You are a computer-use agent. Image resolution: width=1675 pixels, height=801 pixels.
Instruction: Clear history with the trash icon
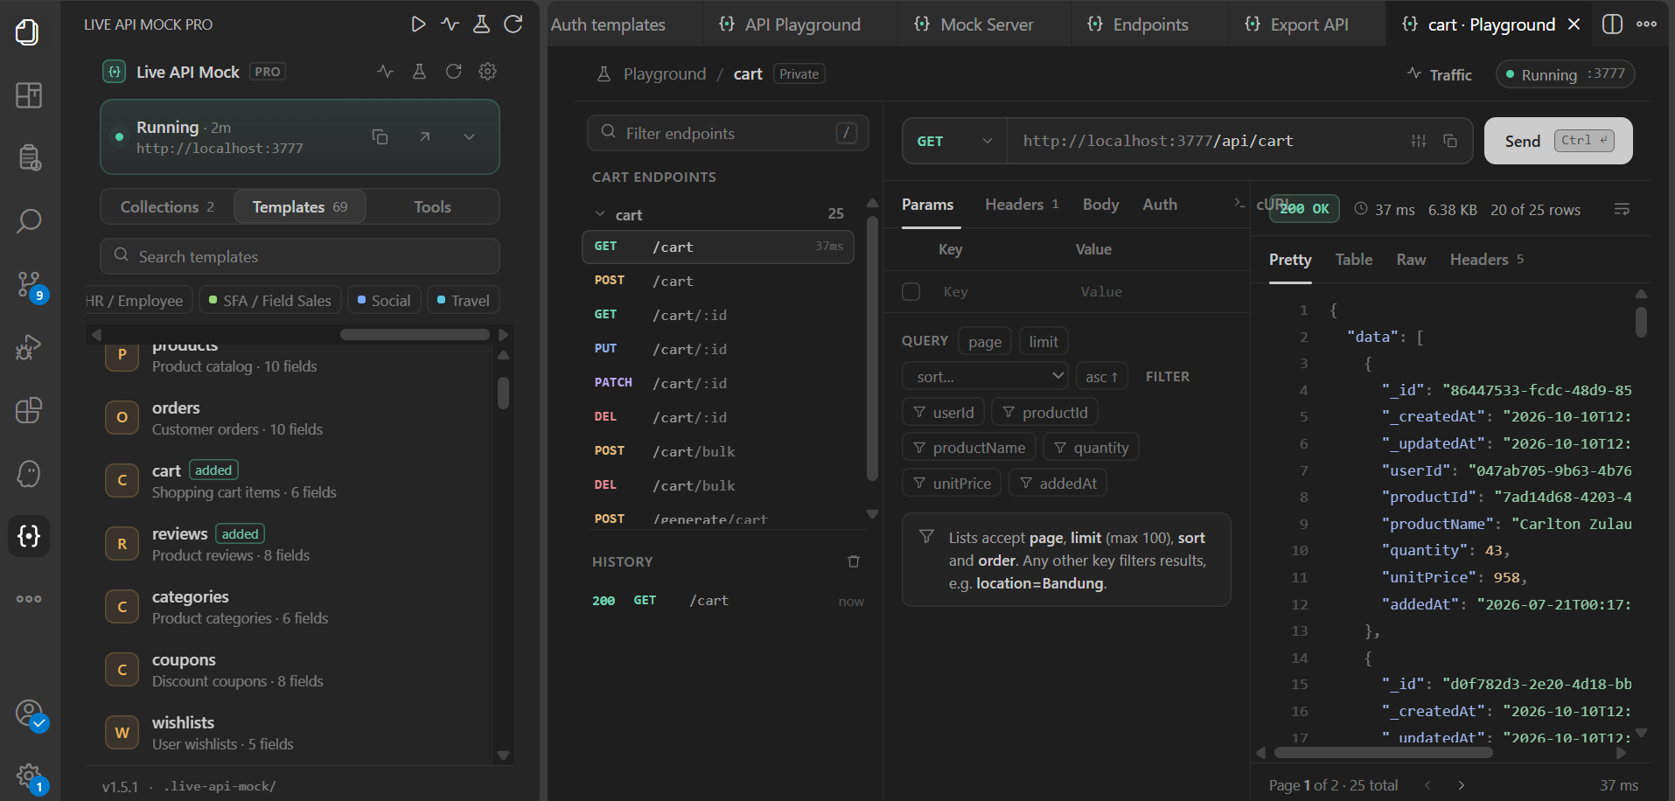pyautogui.click(x=854, y=561)
